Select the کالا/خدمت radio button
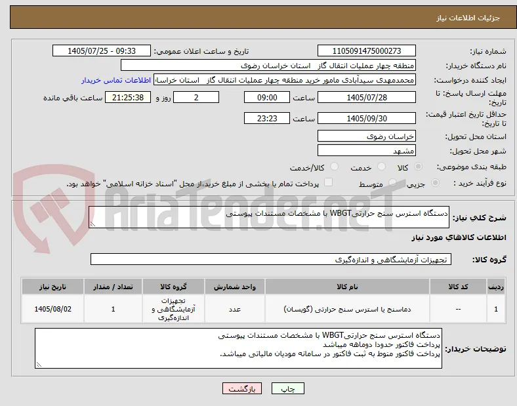This screenshot has height=406, width=517. point(335,167)
